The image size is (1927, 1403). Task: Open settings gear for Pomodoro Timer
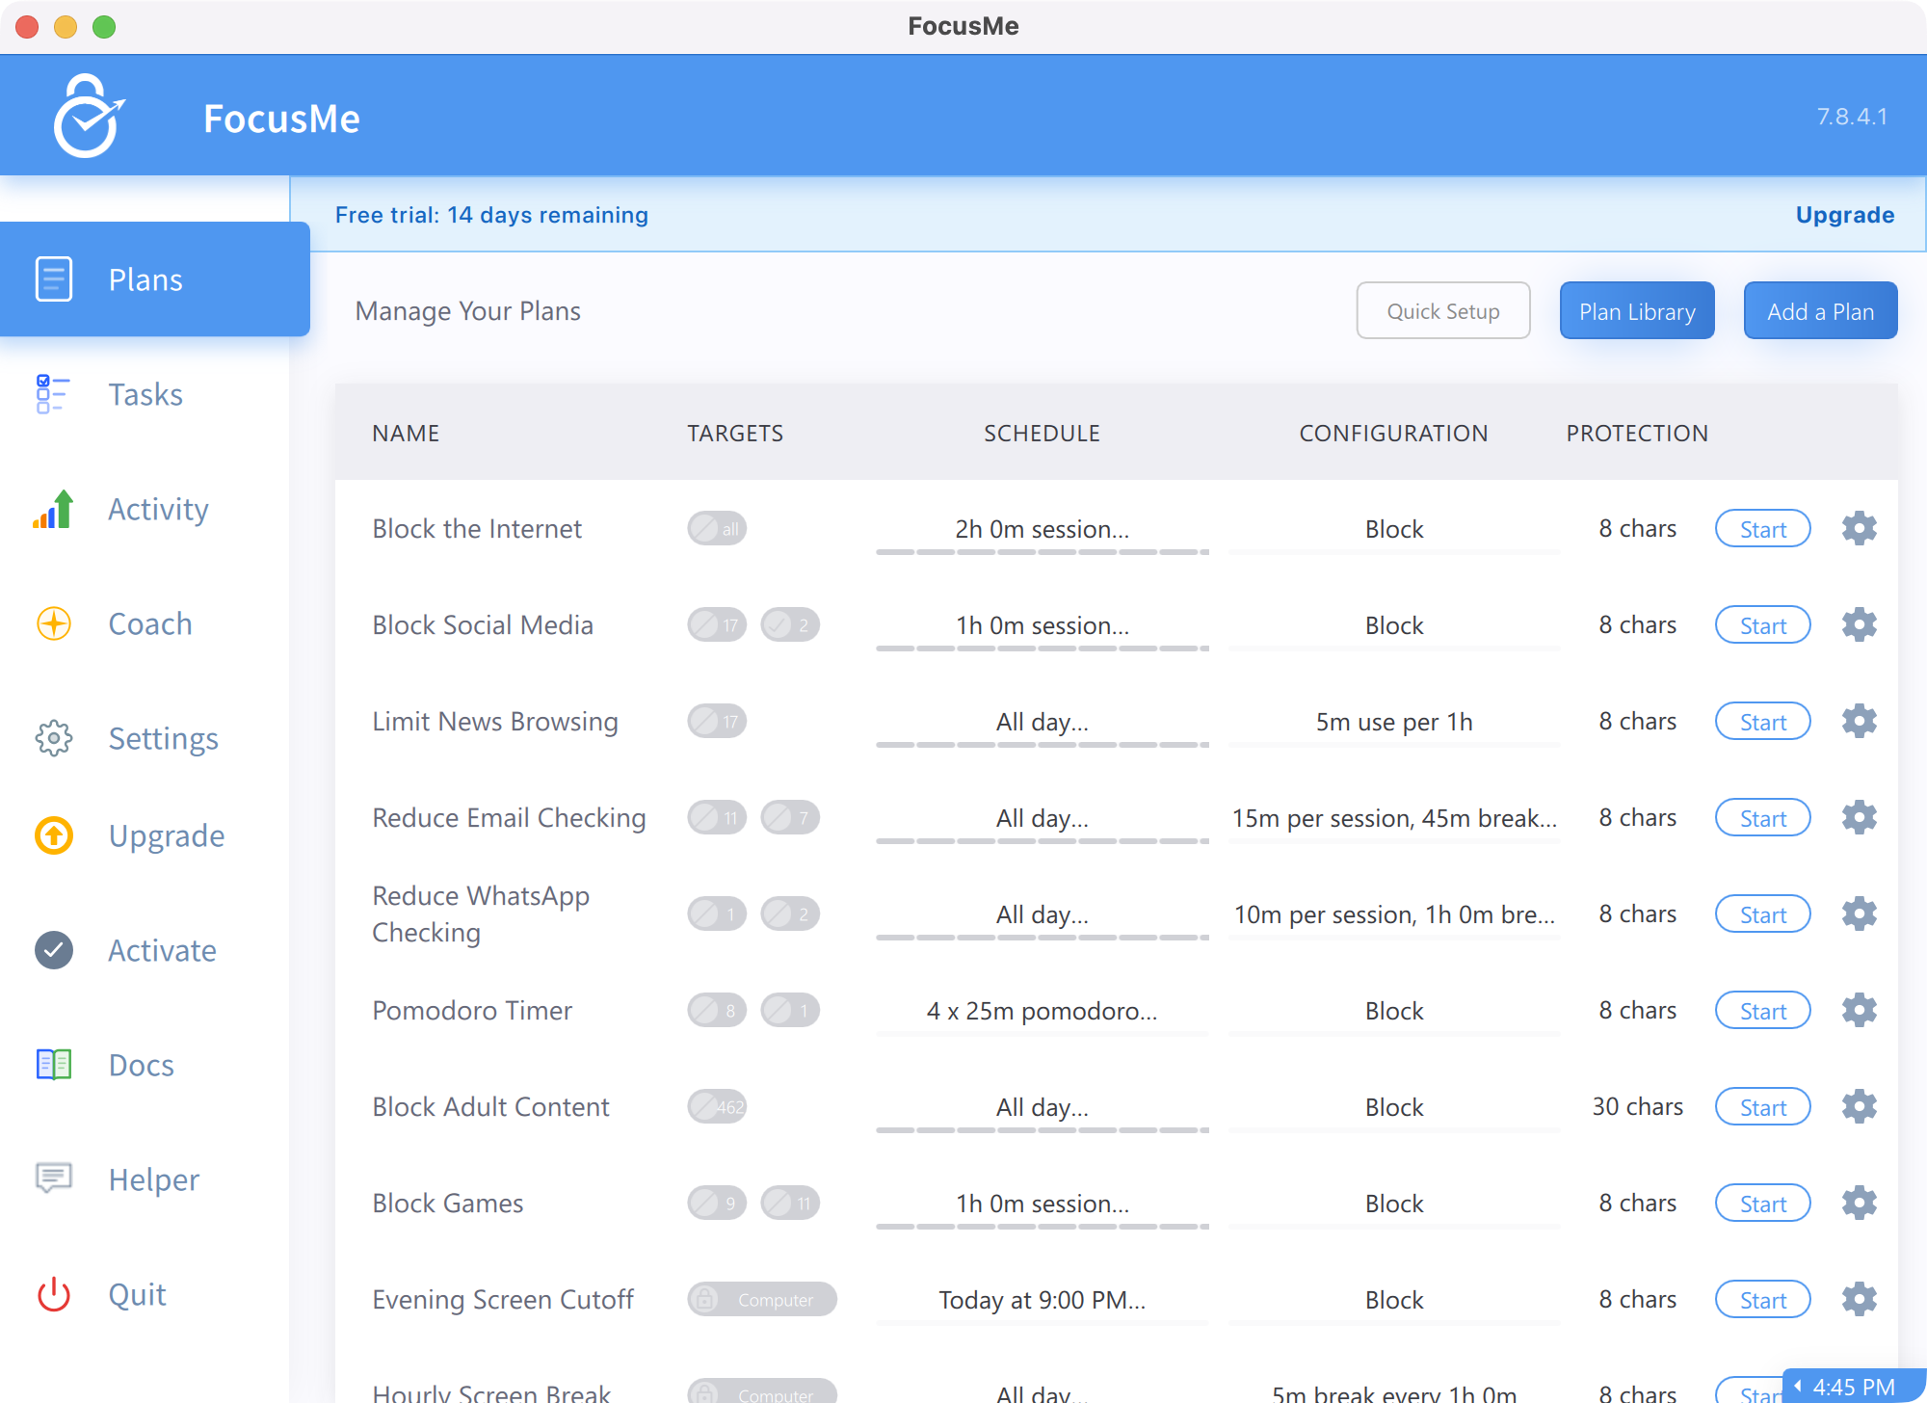(x=1859, y=1010)
